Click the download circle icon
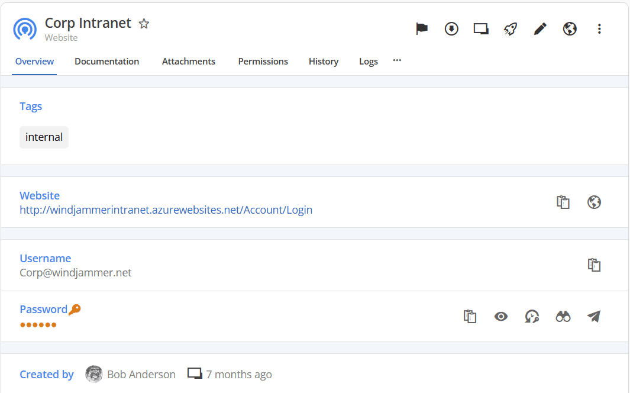The width and height of the screenshot is (630, 393). click(x=451, y=29)
